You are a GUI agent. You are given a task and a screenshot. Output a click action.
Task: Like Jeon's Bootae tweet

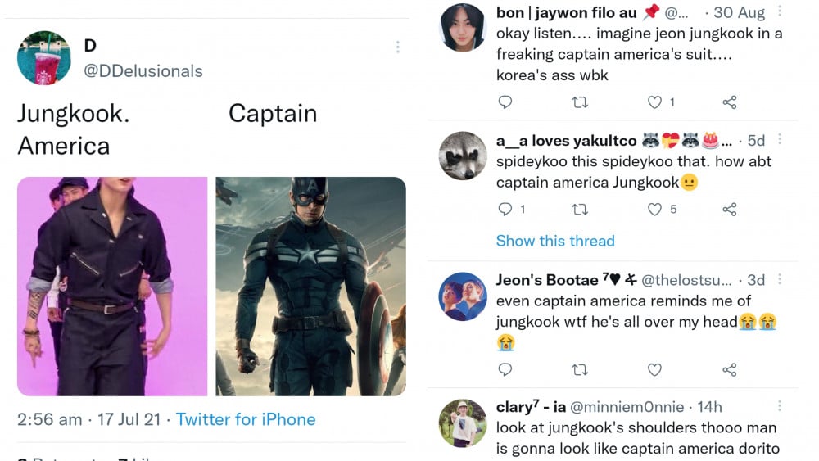[x=654, y=370]
